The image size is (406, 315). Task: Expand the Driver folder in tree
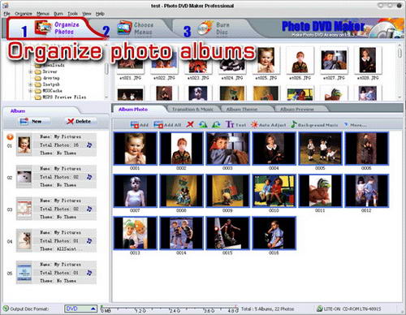(31, 71)
